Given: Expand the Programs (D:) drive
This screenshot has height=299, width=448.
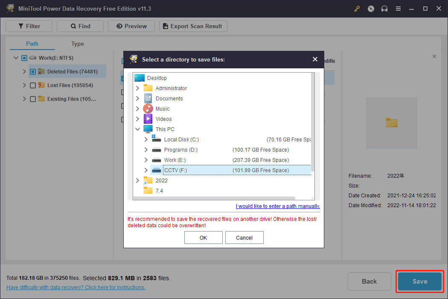Looking at the screenshot, I should (146, 149).
